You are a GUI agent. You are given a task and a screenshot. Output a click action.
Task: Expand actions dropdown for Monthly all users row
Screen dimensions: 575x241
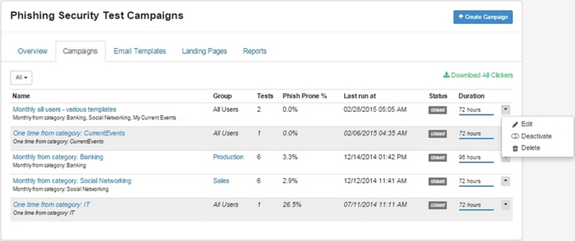505,109
